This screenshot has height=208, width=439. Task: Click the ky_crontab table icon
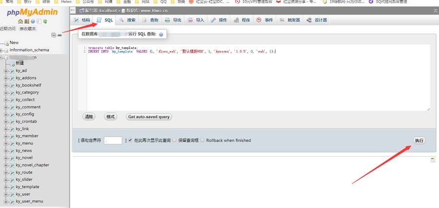12,122
